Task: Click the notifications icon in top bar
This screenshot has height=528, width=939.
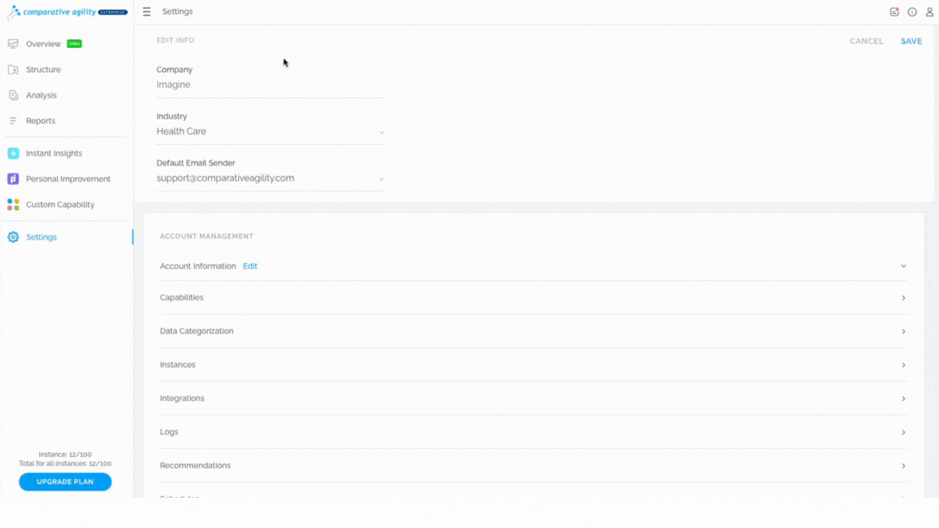Action: tap(894, 12)
